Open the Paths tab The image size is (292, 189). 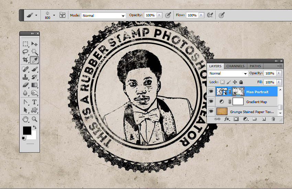pos(255,66)
